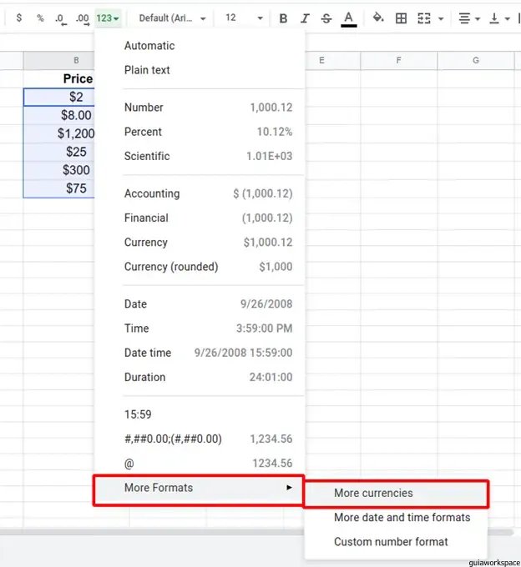Toggle strikethrough formatting

(326, 18)
